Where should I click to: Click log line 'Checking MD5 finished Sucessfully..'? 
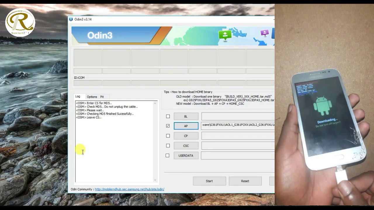point(105,114)
